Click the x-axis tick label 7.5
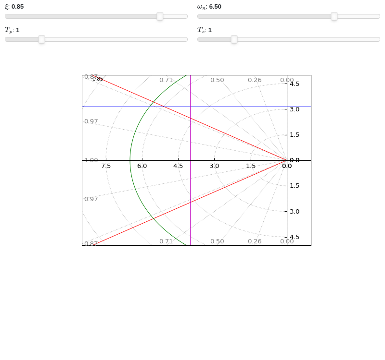Viewport: 385px width, 360px height. pos(106,166)
